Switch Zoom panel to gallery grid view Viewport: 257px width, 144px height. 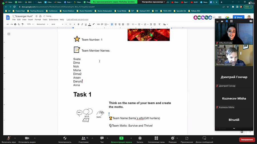pos(231,21)
